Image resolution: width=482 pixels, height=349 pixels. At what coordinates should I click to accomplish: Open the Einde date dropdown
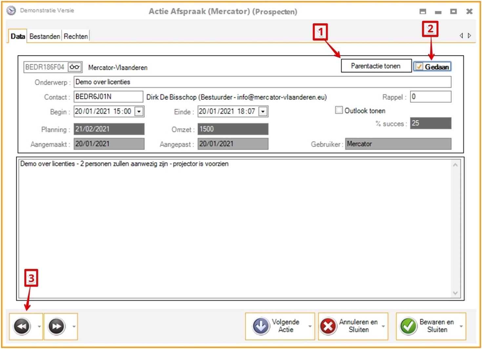click(x=263, y=112)
